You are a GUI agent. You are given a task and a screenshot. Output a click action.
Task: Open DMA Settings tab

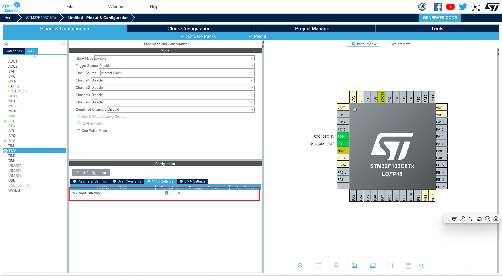click(192, 181)
